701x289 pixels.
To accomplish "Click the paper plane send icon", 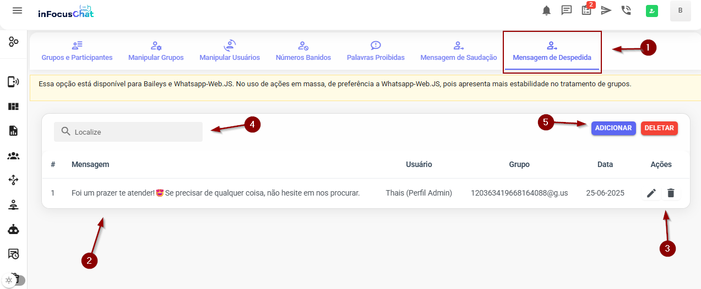I will pos(606,10).
